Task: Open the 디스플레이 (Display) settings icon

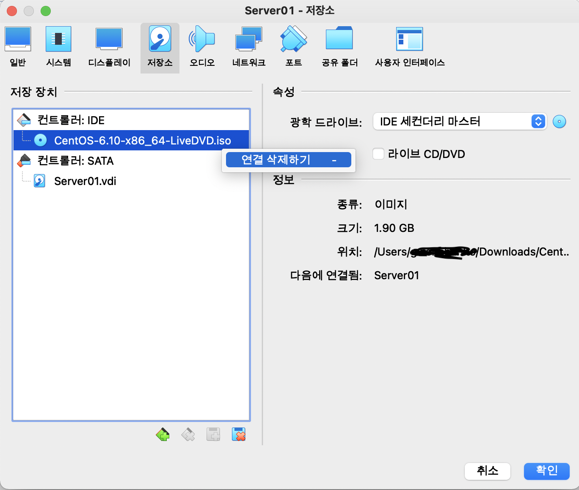Action: coord(109,39)
